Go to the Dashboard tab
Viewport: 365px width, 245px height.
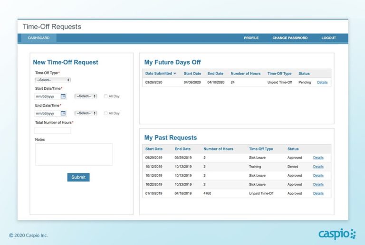[x=38, y=38]
